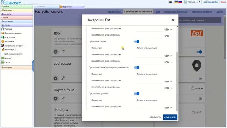The height and width of the screenshot is (128, 227).
Task: Open Мои друзья in sidebar
Action: tap(8, 37)
